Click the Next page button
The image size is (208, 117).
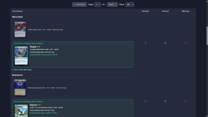click(x=112, y=4)
